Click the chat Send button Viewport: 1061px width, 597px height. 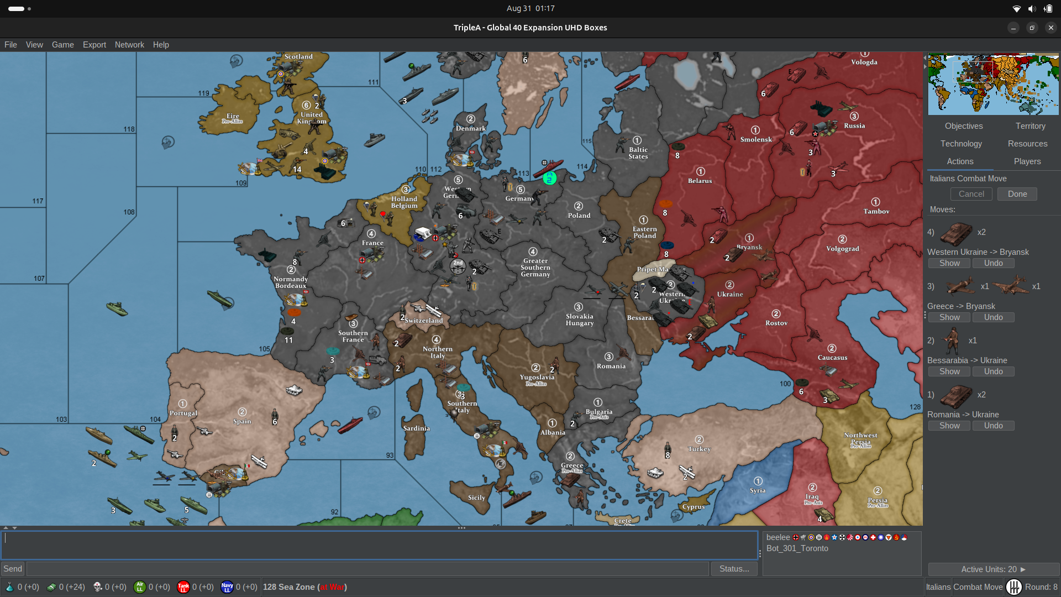[13, 569]
